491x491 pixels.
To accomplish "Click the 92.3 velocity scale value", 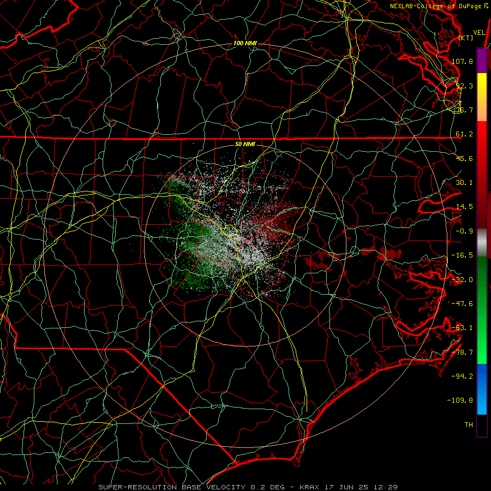I will click(x=464, y=86).
